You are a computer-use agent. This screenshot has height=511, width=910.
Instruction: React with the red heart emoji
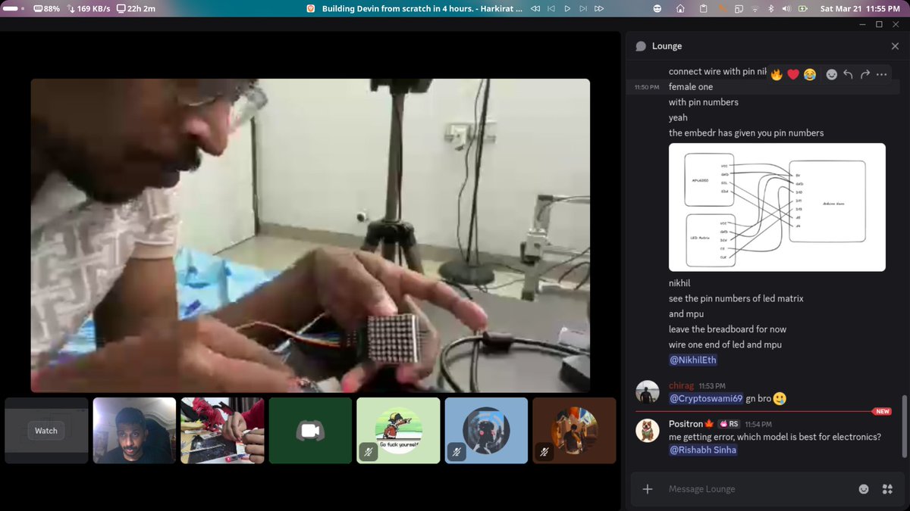coord(793,74)
